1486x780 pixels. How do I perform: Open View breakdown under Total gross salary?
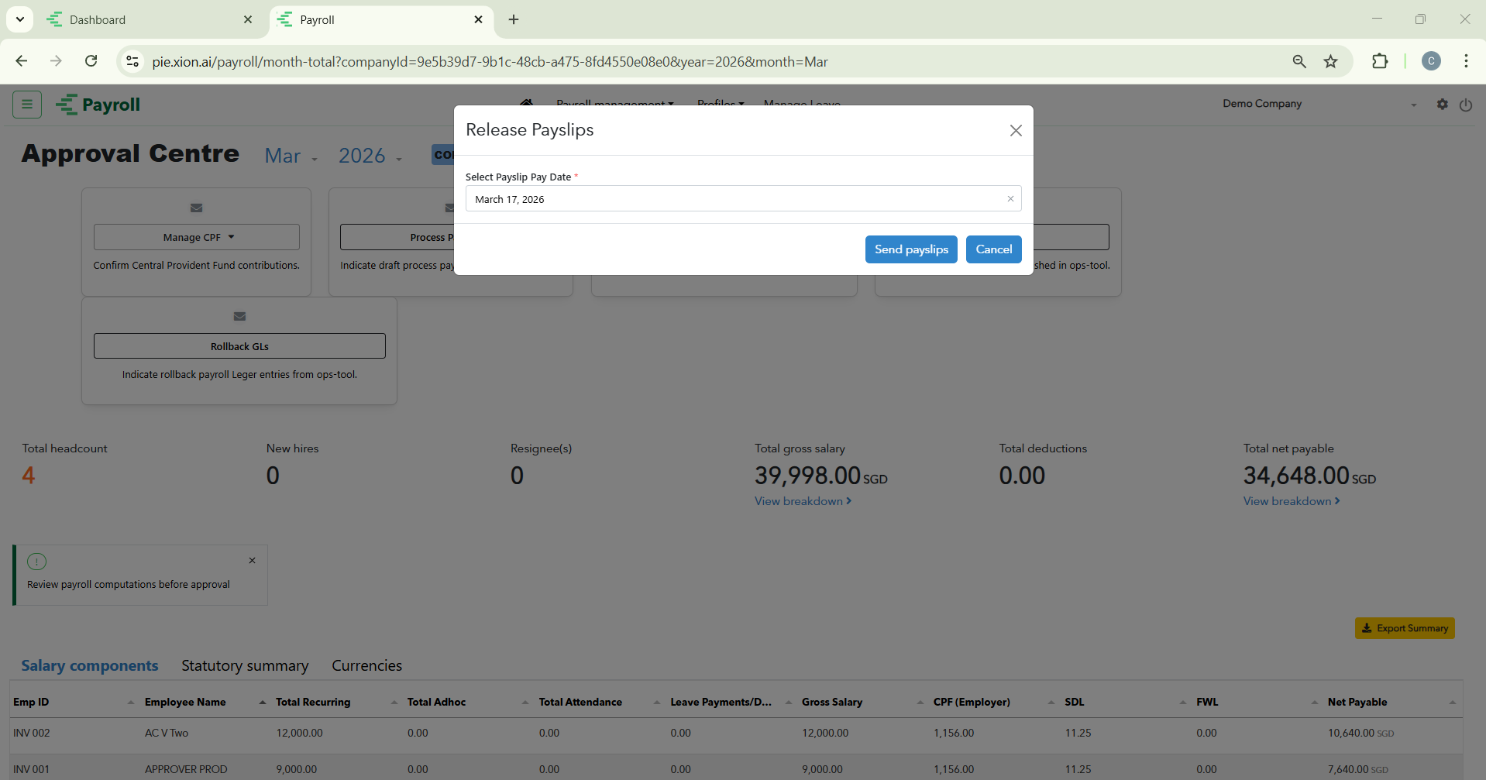803,501
